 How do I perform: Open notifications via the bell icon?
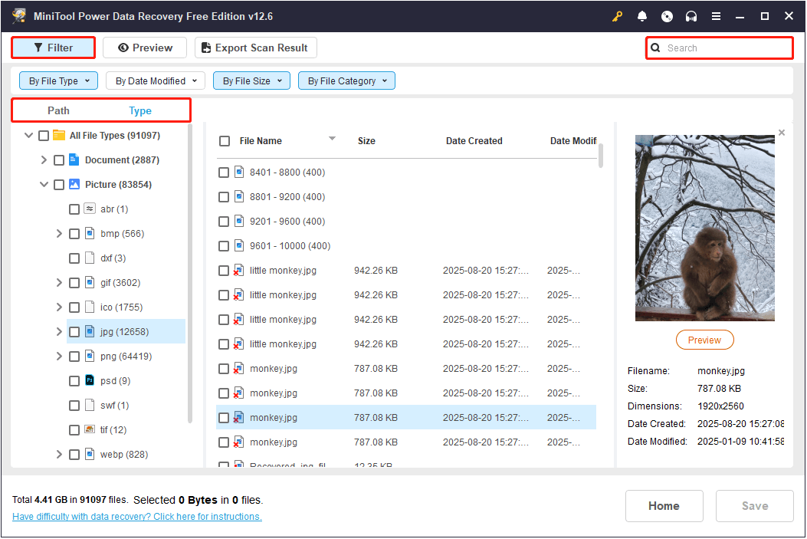click(x=642, y=16)
